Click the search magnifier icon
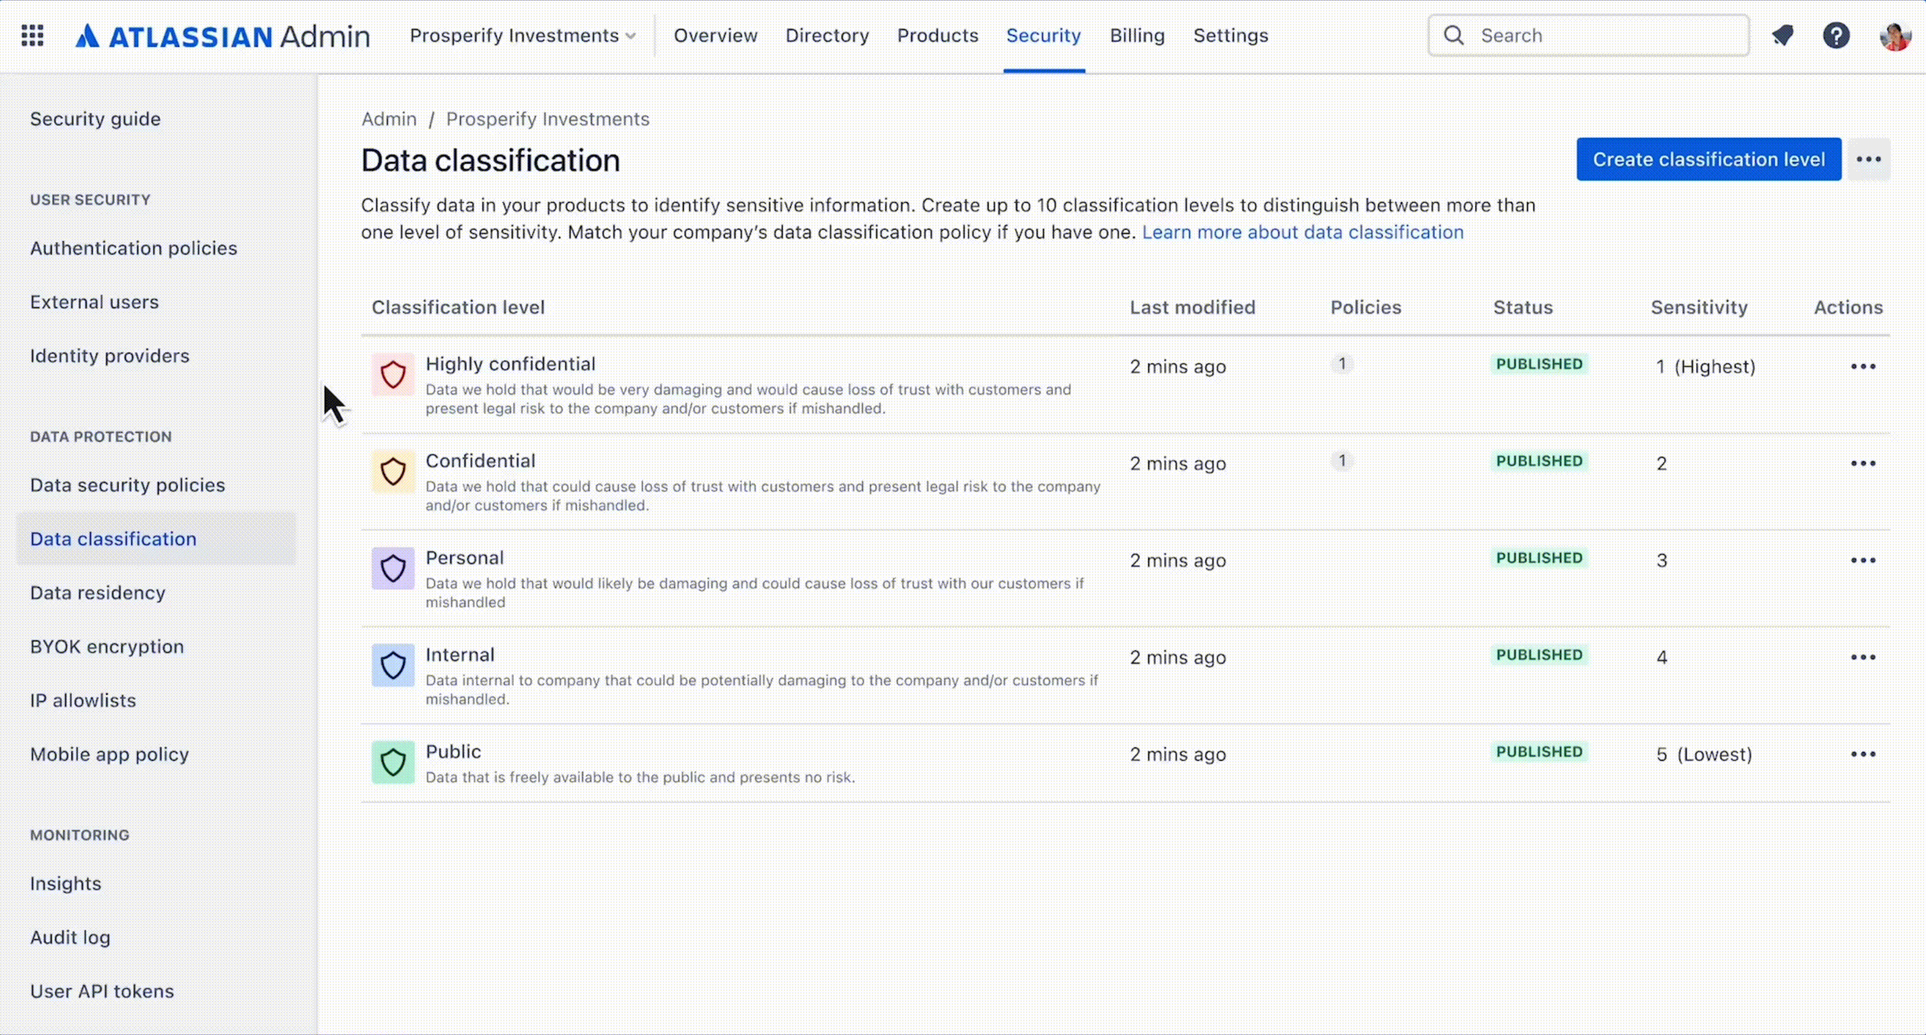 tap(1453, 35)
